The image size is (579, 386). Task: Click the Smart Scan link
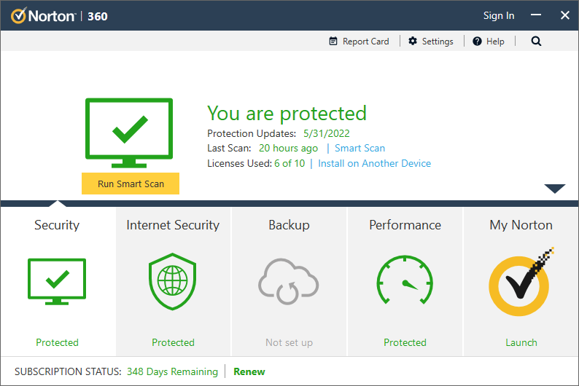coord(360,148)
